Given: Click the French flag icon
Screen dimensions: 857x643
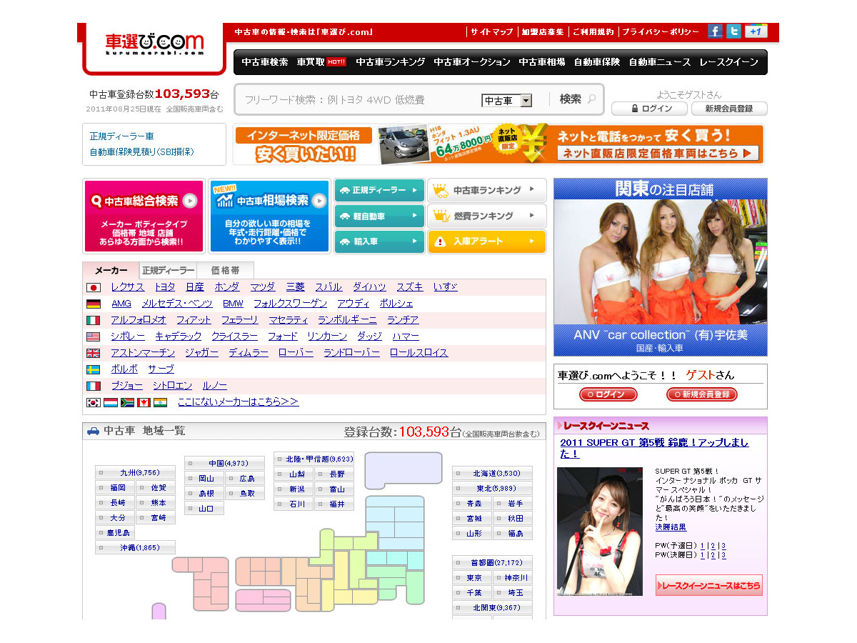Looking at the screenshot, I should pos(94,386).
